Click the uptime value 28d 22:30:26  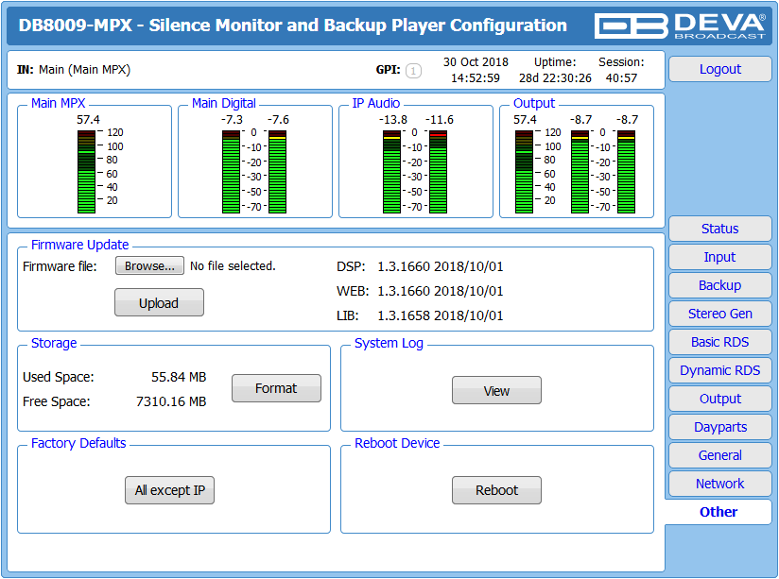(556, 78)
